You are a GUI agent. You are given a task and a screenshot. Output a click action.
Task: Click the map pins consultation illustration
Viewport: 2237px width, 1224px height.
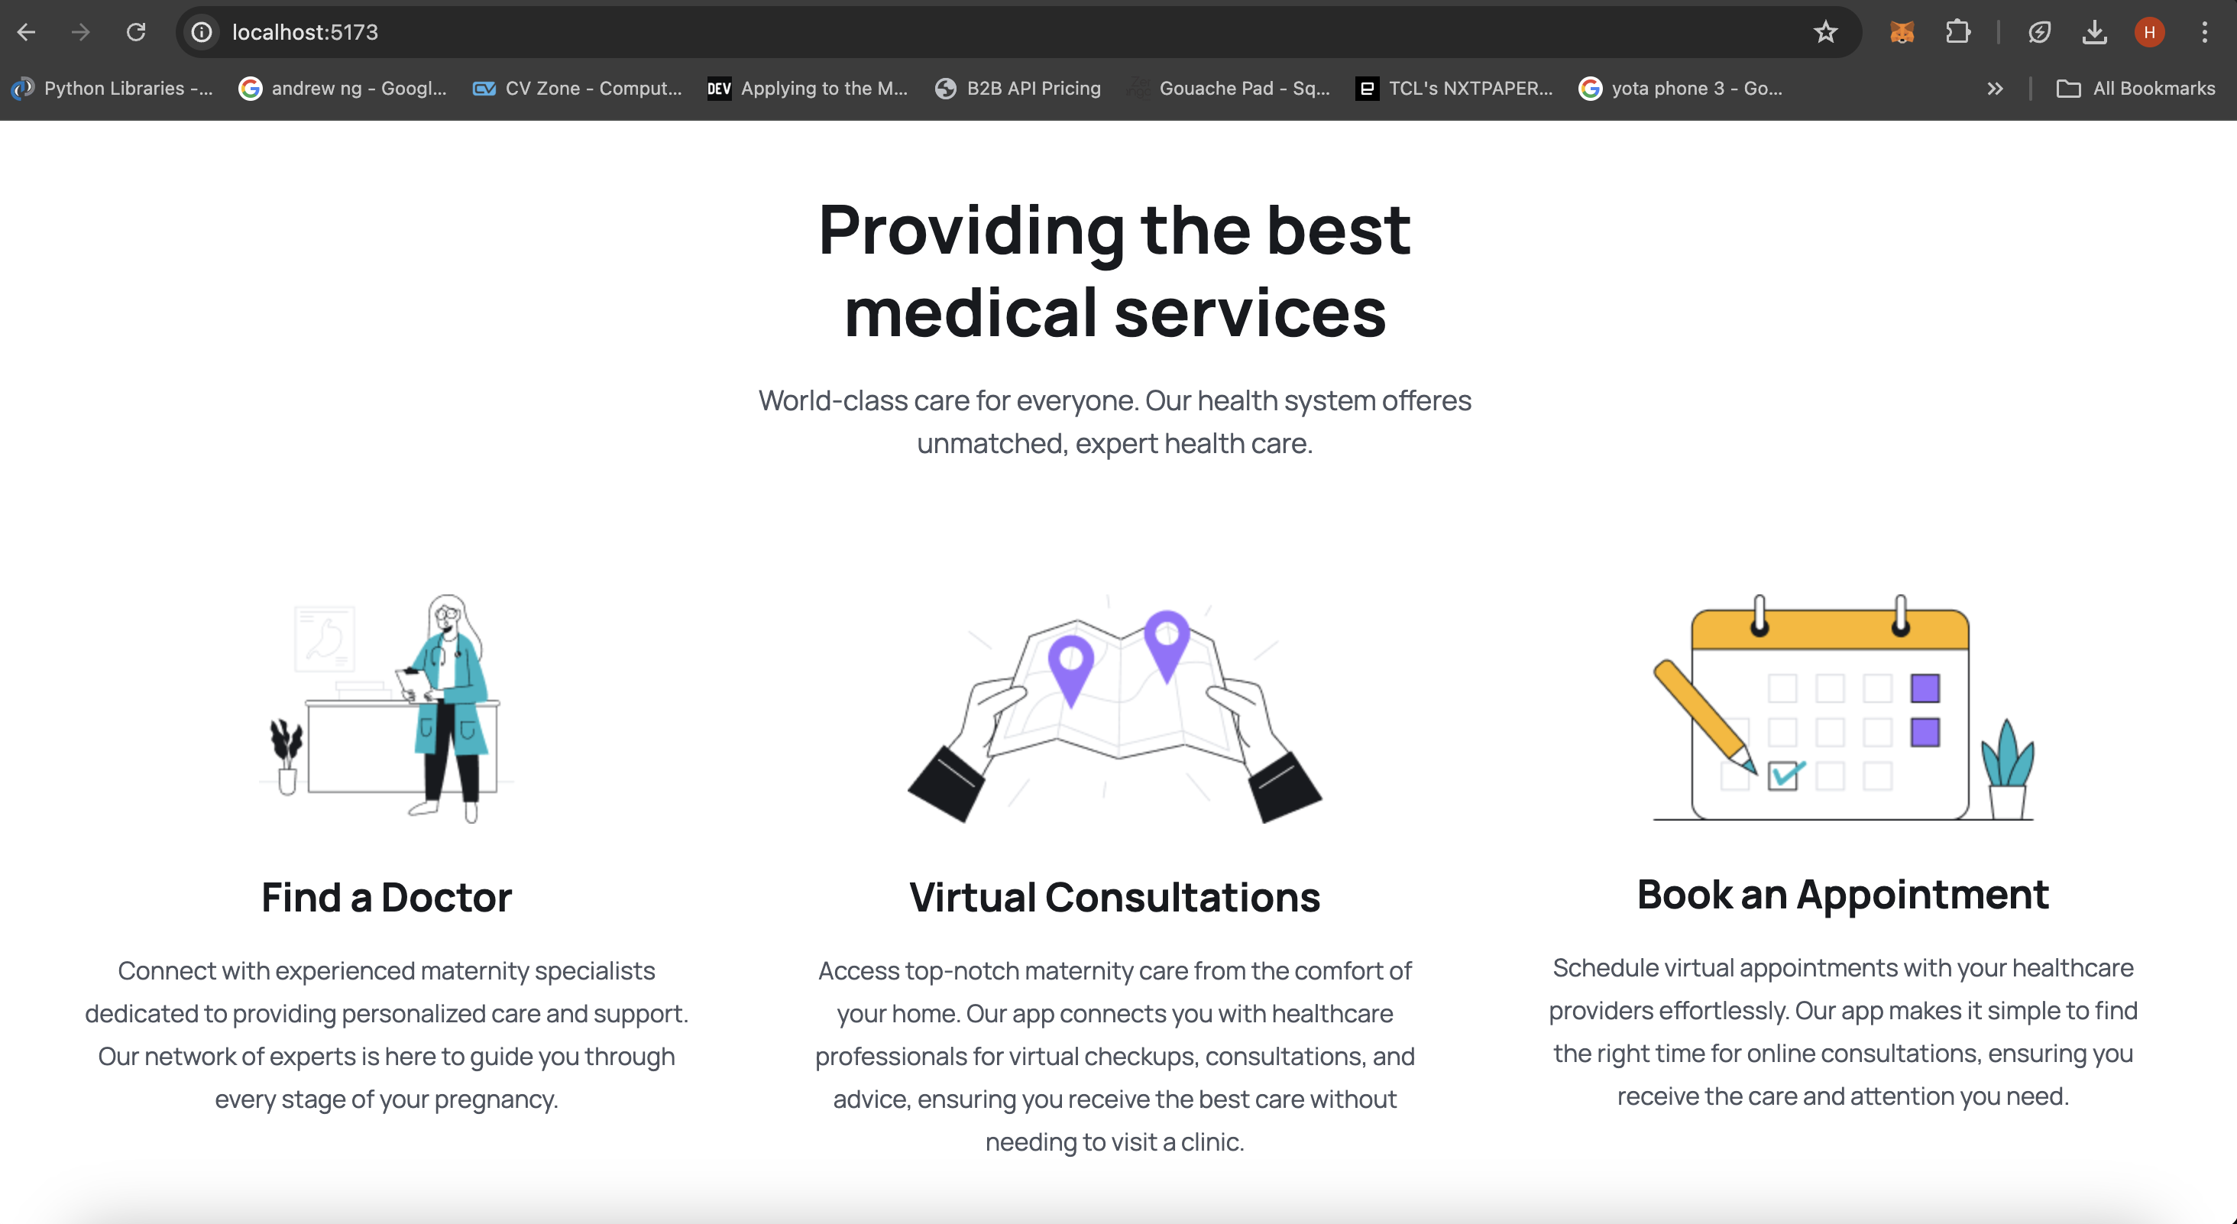point(1115,708)
